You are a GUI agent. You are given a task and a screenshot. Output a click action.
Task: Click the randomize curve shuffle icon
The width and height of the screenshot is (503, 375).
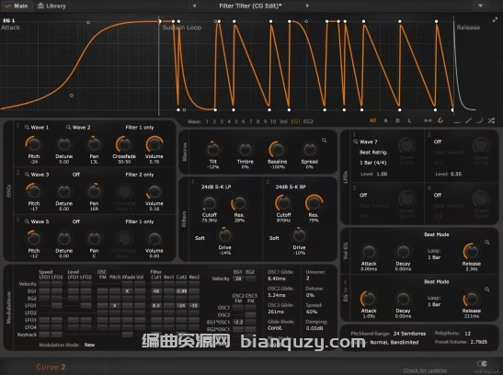491,120
